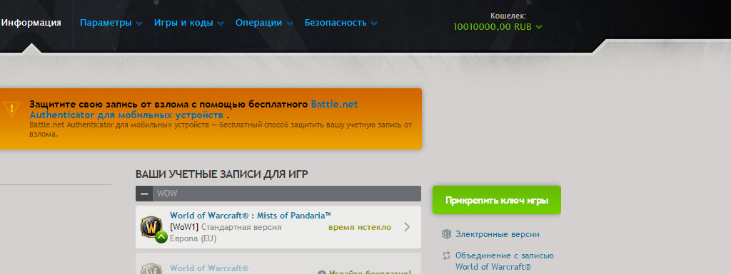The height and width of the screenshot is (274, 731).
Task: Open World of Warcraft: Mists of Pandaria title link
Action: pyautogui.click(x=251, y=216)
